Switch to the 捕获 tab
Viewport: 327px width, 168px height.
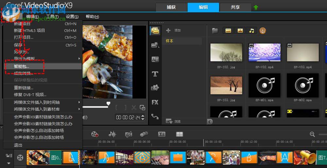click(x=171, y=7)
